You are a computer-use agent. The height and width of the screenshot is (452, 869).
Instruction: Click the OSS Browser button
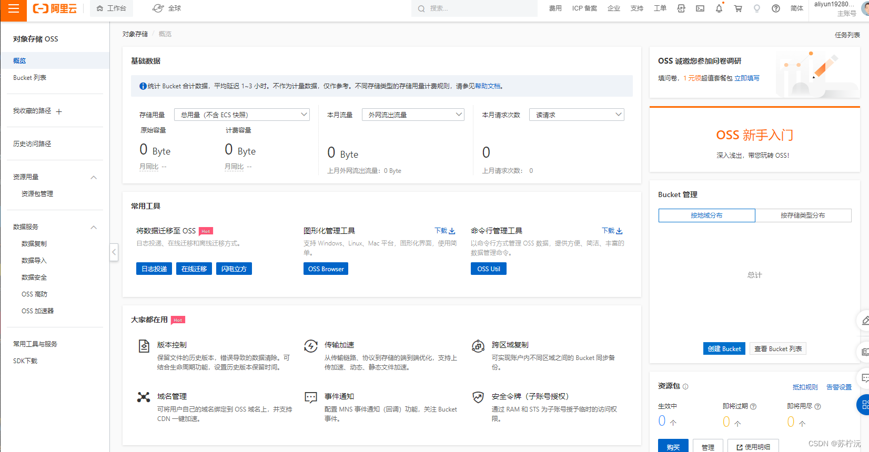point(326,269)
